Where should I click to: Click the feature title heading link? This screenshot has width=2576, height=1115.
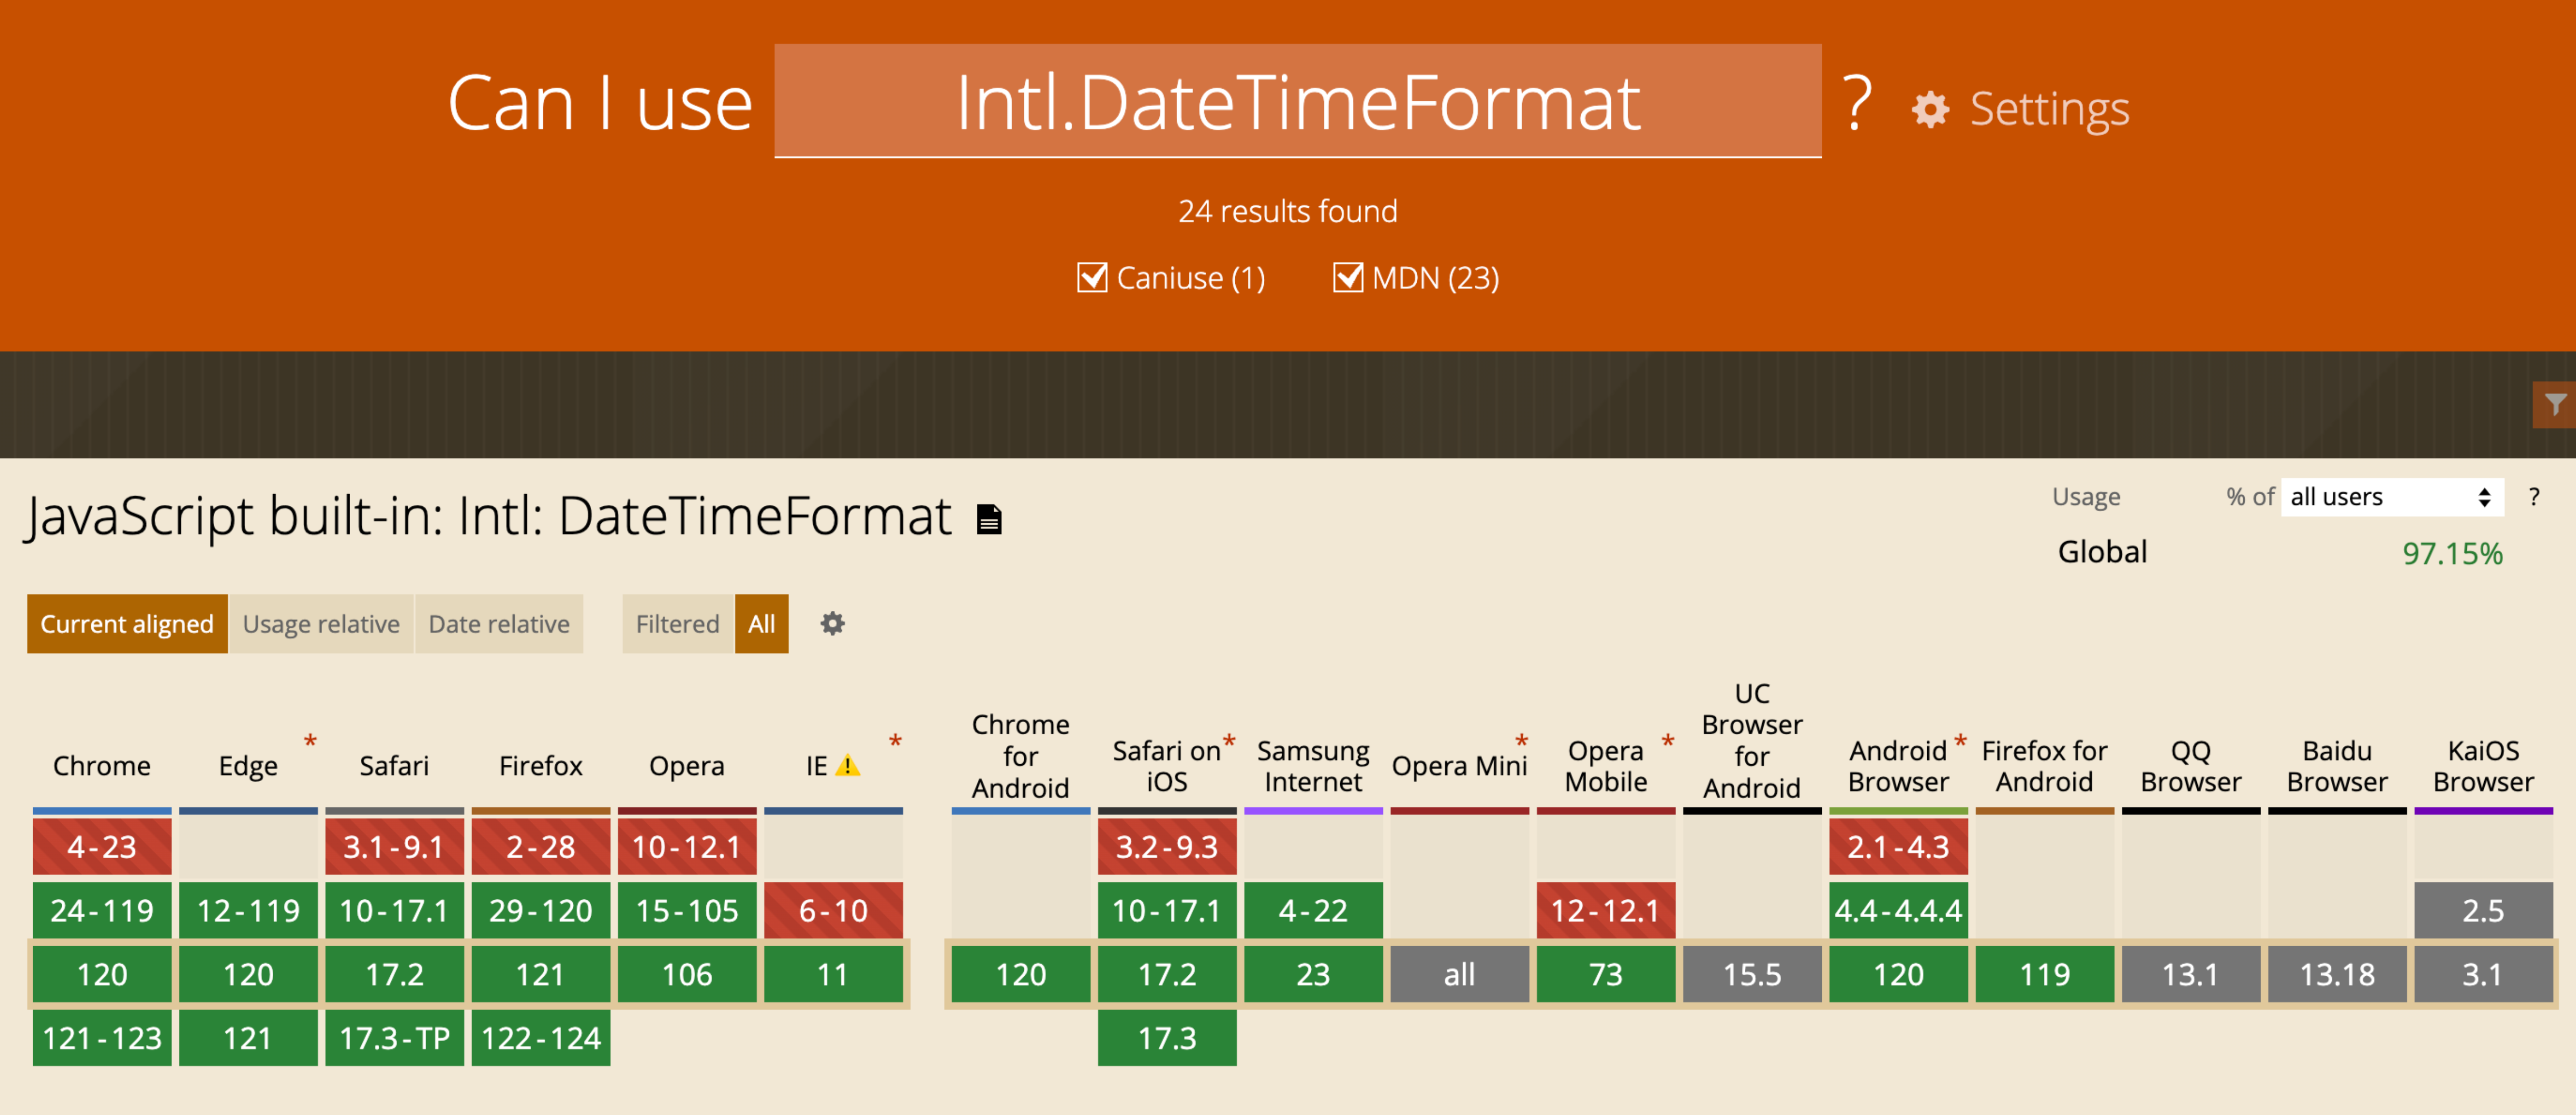pyautogui.click(x=489, y=517)
